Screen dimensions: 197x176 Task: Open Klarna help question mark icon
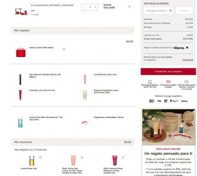pos(187,47)
